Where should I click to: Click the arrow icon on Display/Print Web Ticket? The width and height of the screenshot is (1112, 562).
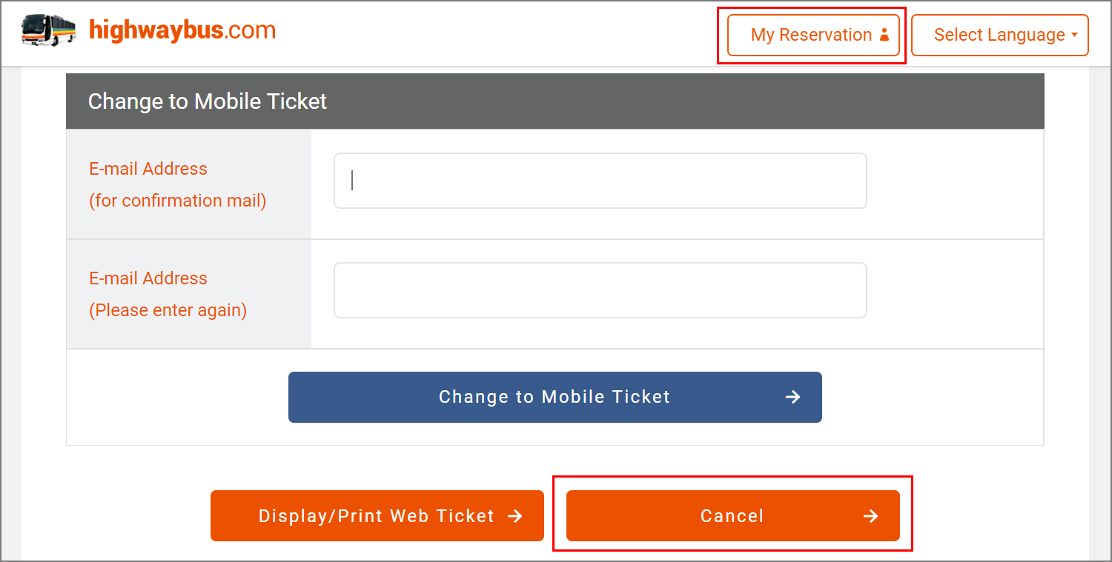(x=514, y=516)
